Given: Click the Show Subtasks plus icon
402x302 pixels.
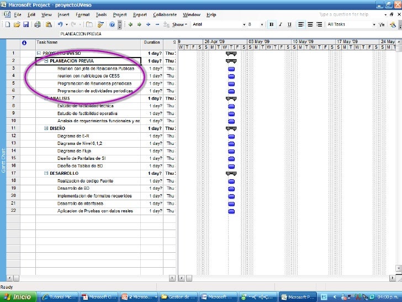Looking at the screenshot, I should [148, 25].
